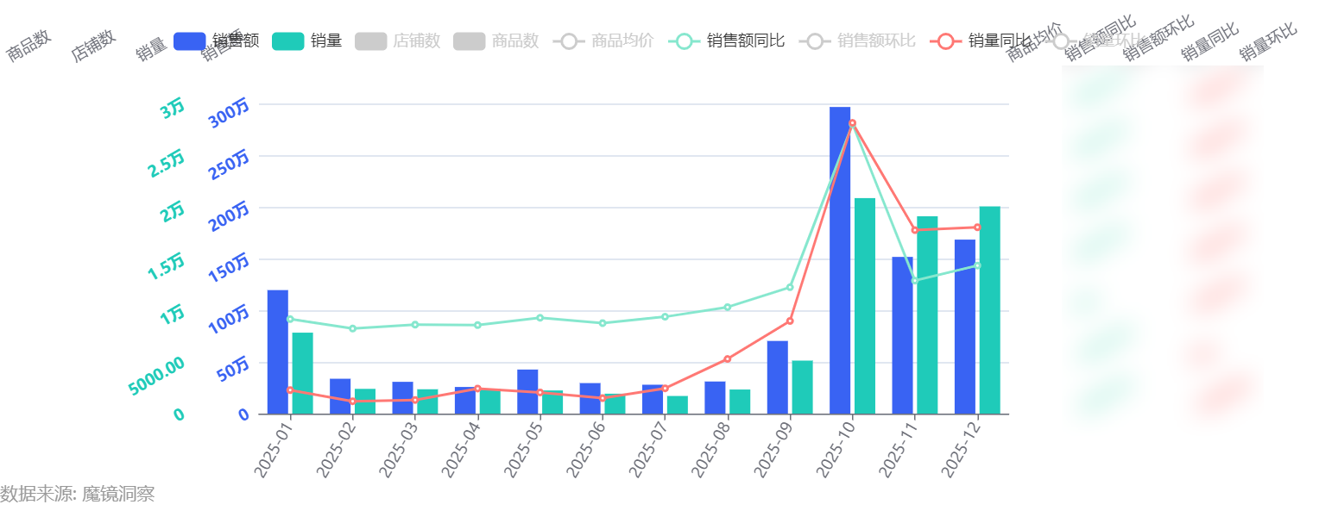
Task: Click the teal 销量 bar for 2025-12
Action: pyautogui.click(x=989, y=310)
